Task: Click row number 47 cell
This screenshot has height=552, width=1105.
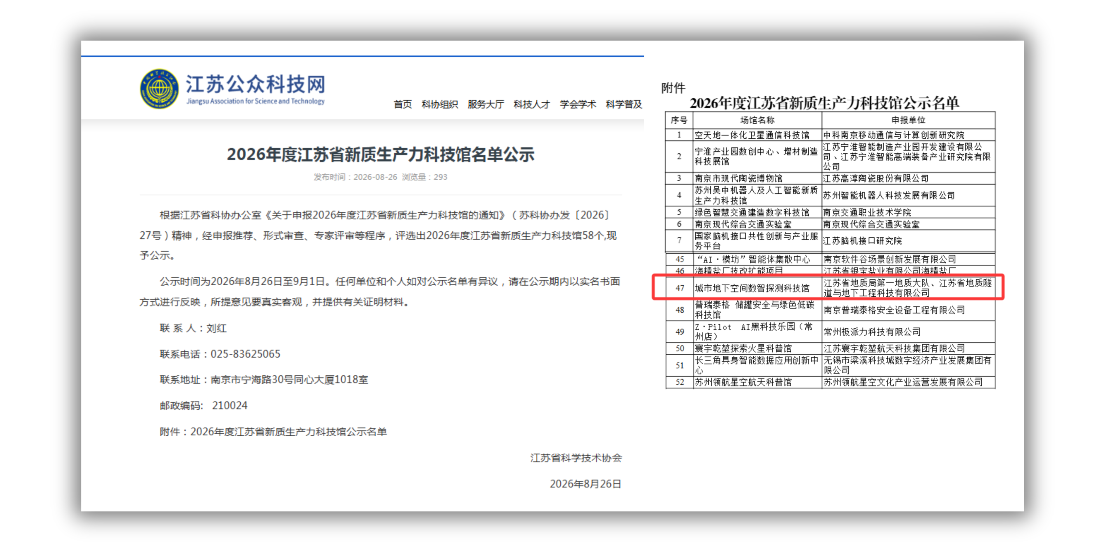Action: tap(679, 288)
